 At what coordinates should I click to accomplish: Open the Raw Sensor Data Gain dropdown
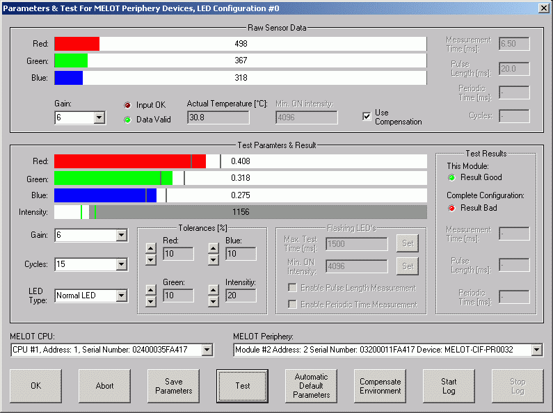[x=99, y=118]
